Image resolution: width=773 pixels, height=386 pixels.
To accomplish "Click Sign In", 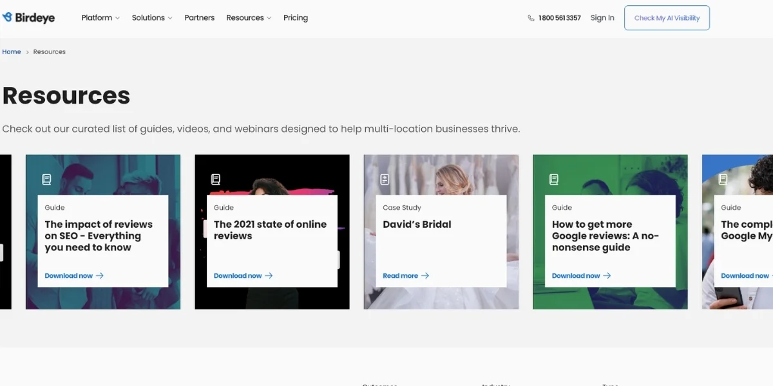I will 602,18.
